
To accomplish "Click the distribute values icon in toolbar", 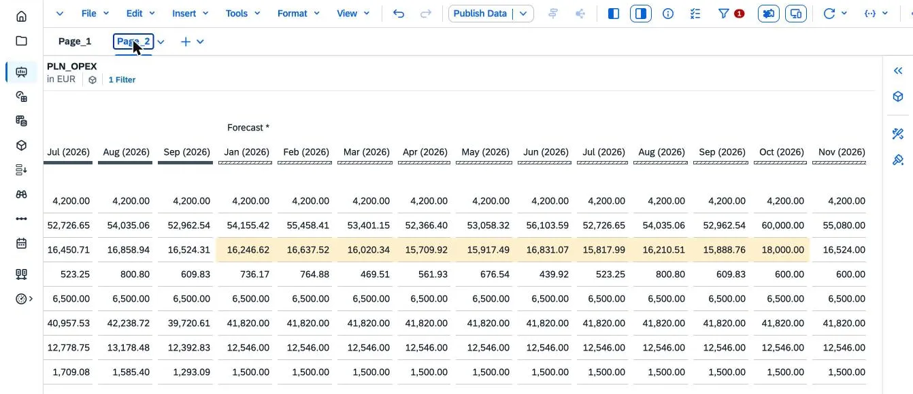I will coord(580,14).
